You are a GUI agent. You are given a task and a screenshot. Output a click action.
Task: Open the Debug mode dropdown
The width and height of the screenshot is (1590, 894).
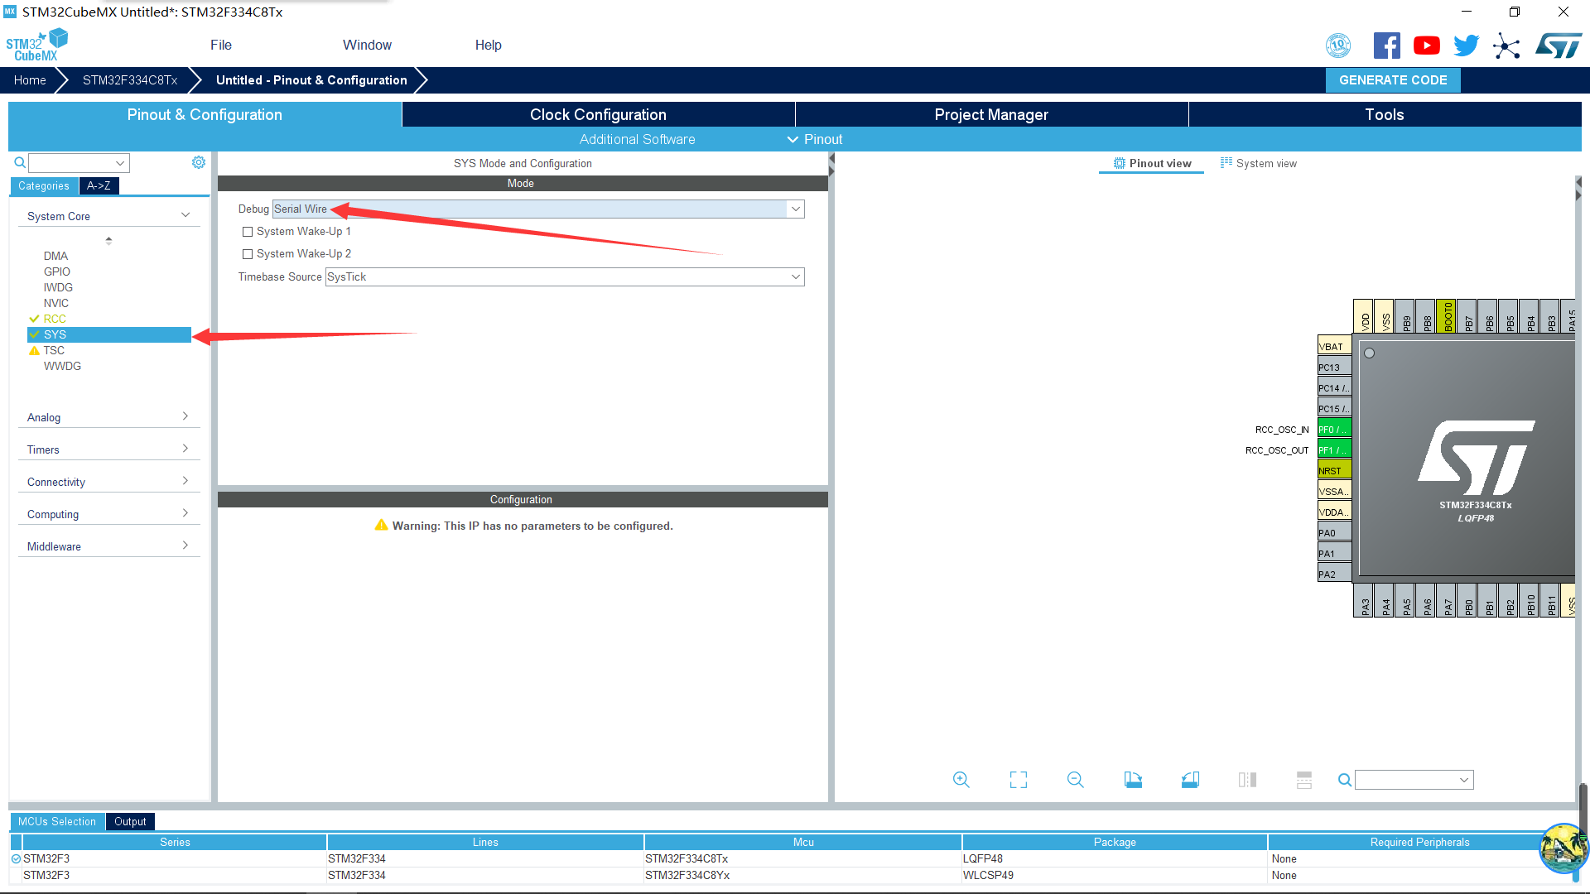[795, 209]
